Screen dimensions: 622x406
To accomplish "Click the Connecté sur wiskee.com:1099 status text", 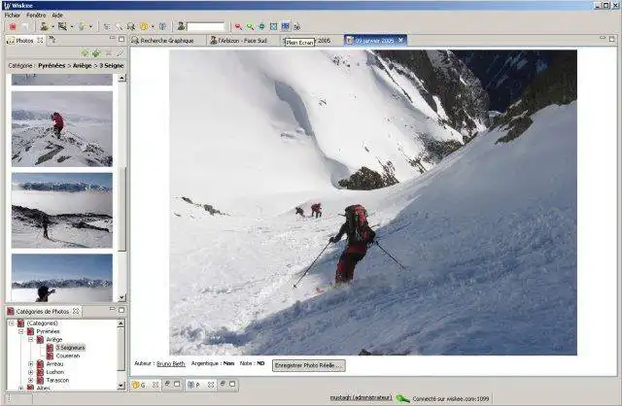I will tap(451, 398).
